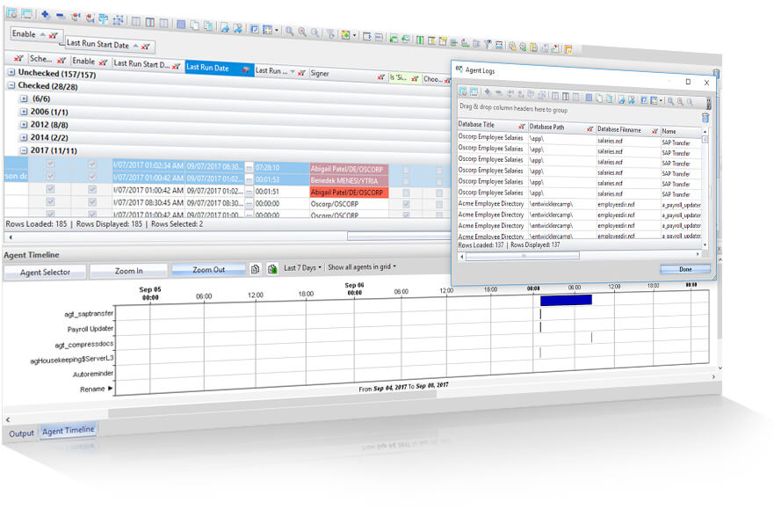Click the copy pages icon in main toolbar
Image resolution: width=774 pixels, height=510 pixels.
(194, 25)
